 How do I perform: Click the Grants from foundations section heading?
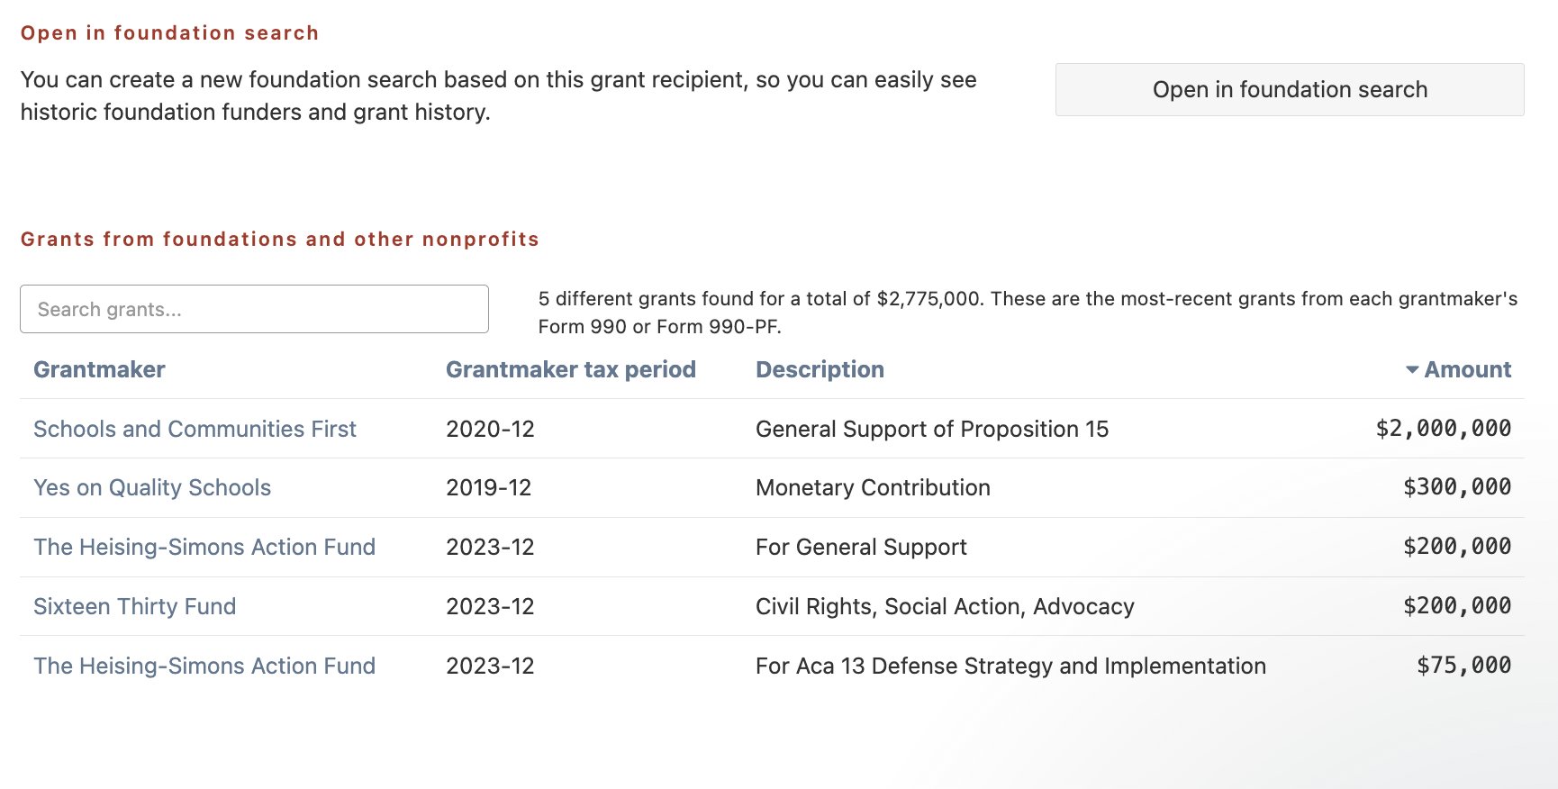[279, 240]
